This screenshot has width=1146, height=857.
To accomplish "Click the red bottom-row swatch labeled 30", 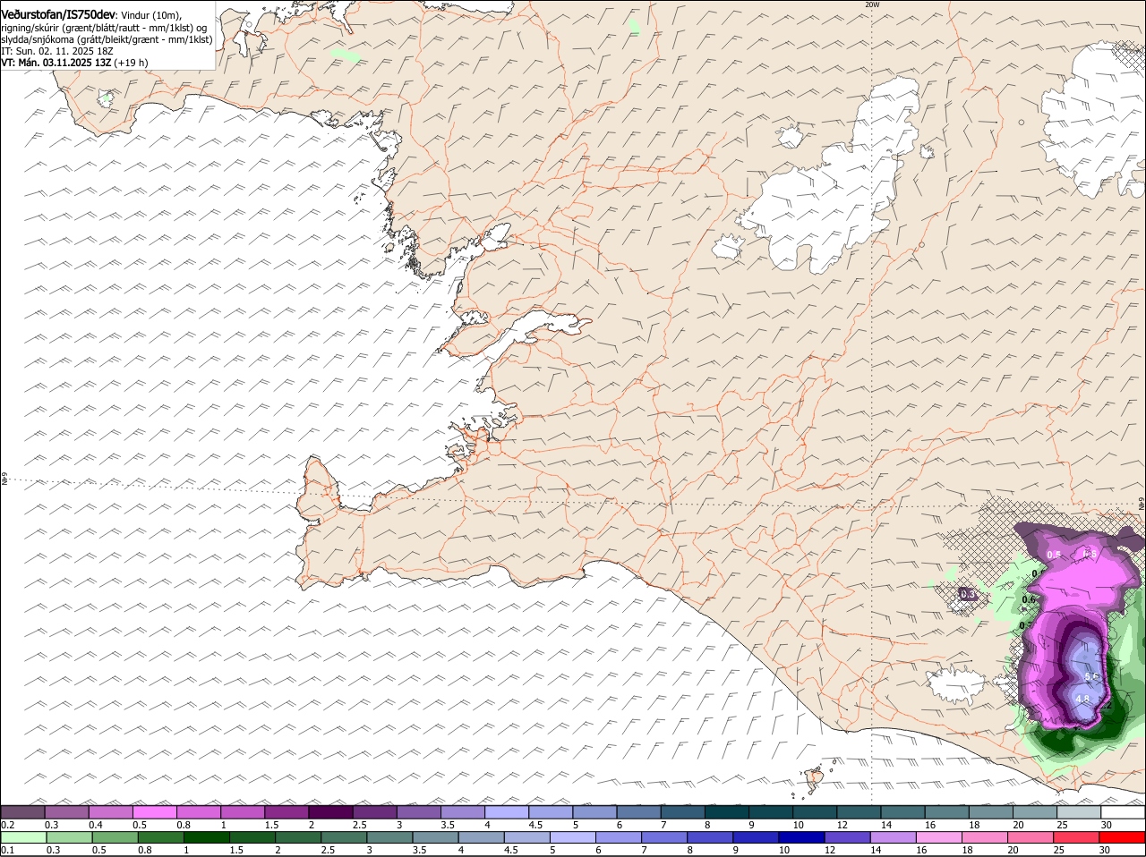I will click(x=1123, y=837).
